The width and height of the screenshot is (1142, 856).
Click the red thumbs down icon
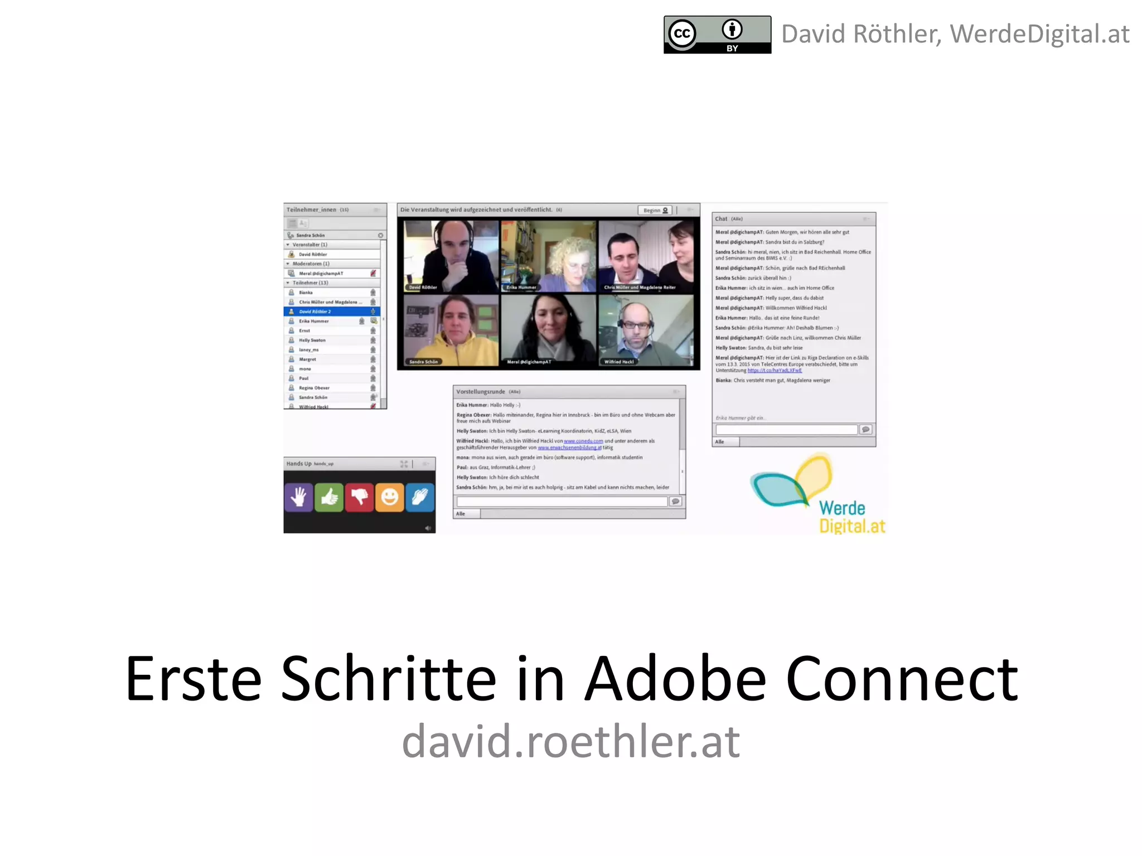(359, 497)
